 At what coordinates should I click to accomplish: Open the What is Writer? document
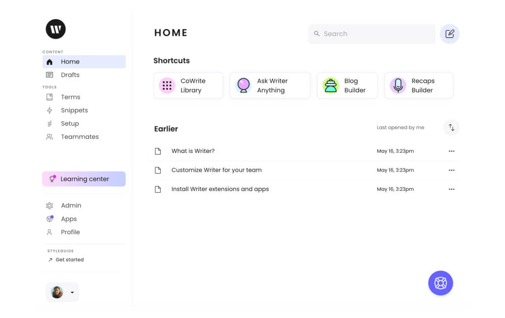[x=193, y=151]
